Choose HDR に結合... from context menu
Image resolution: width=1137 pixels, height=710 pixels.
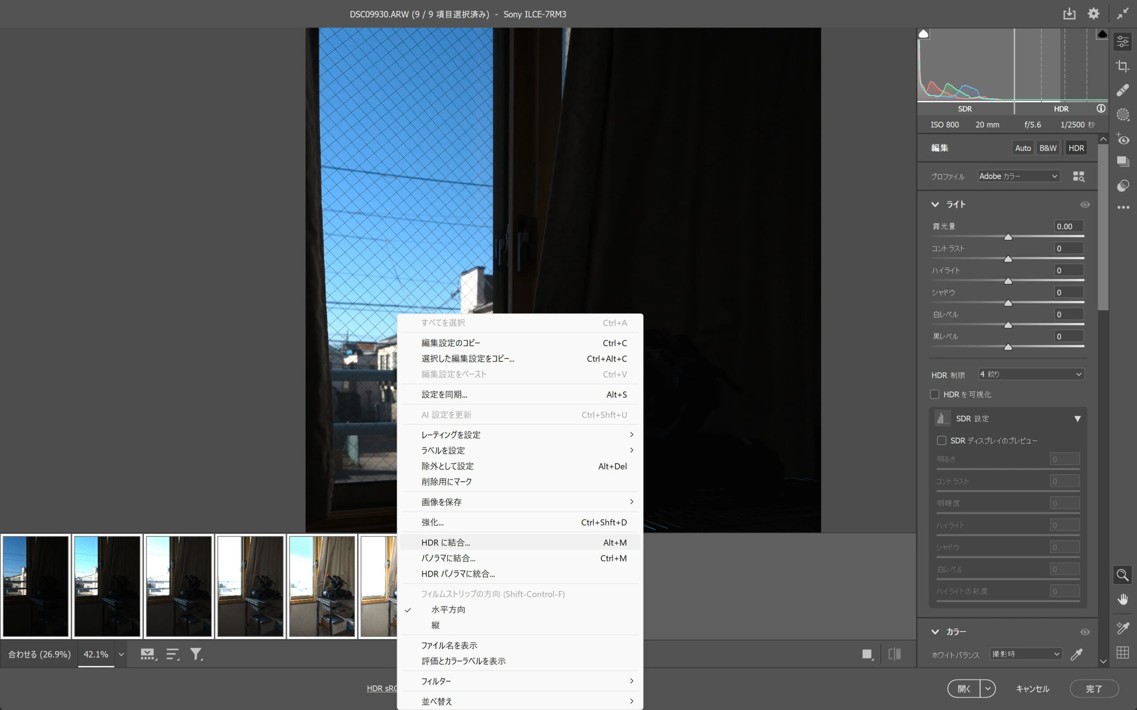[x=445, y=542]
